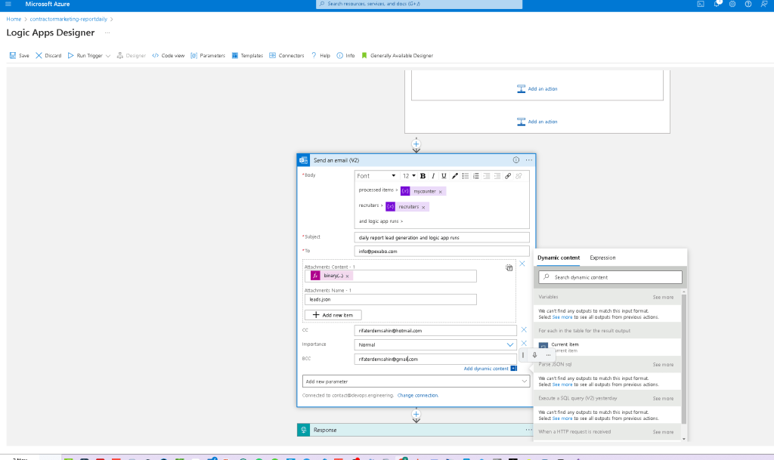This screenshot has height=460, width=774.
Task: Remove the binary expression token
Action: (x=348, y=276)
